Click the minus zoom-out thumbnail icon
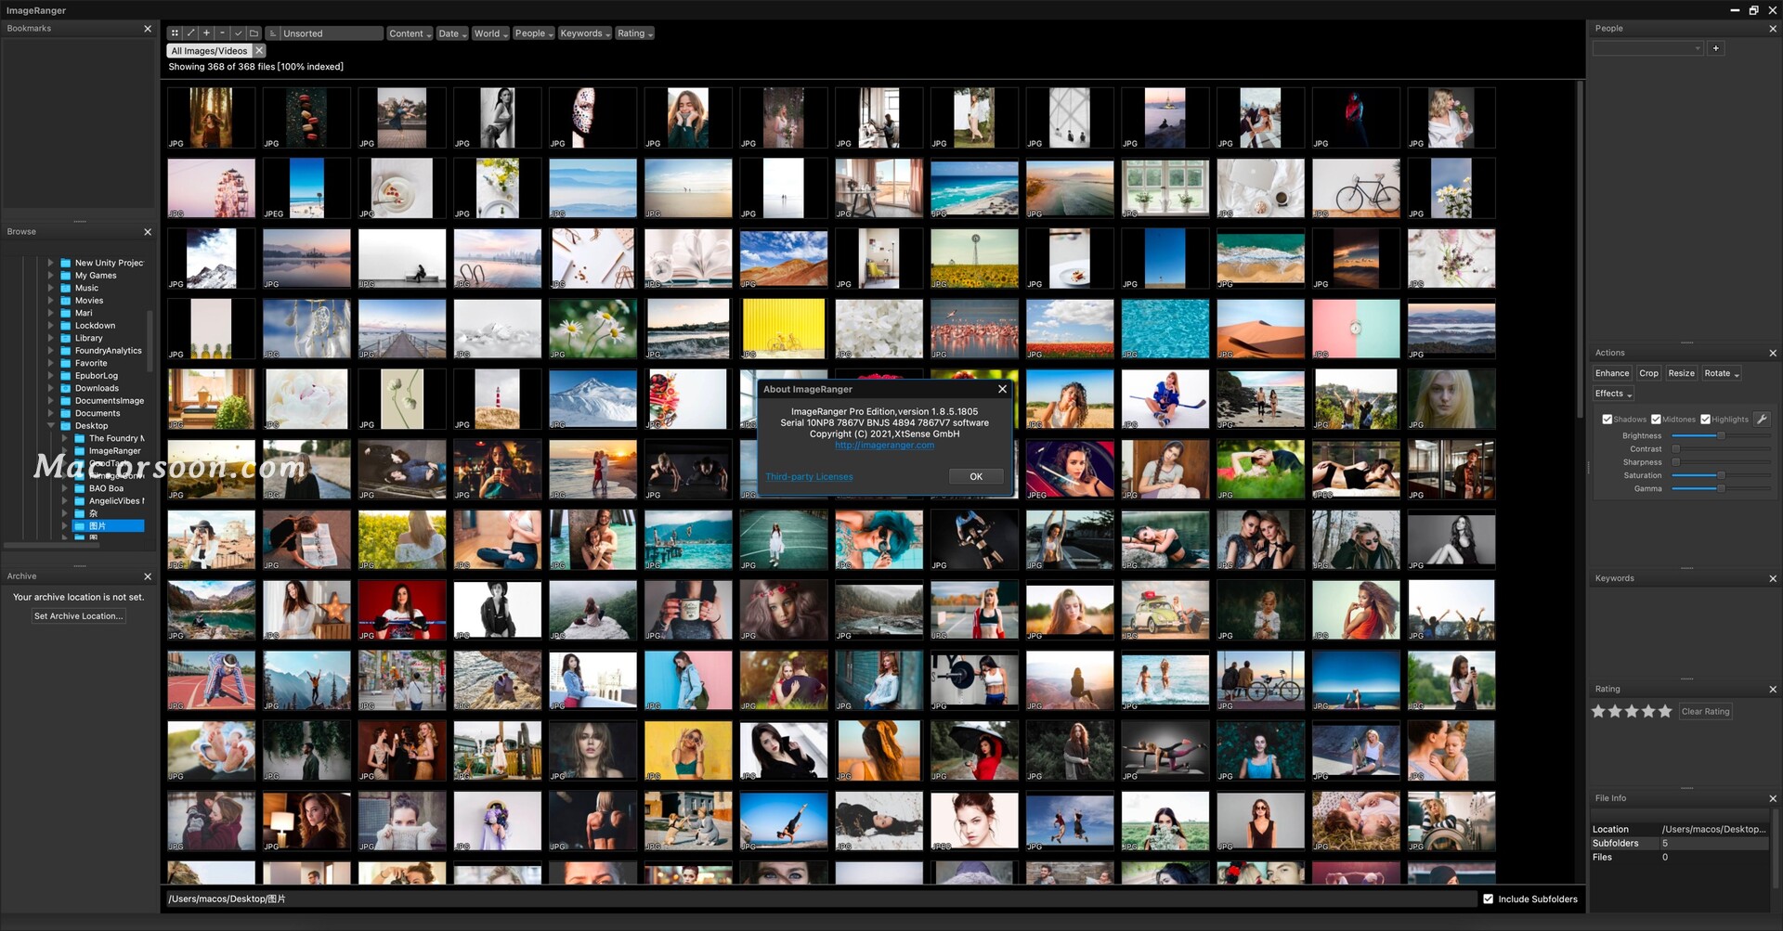Image resolution: width=1783 pixels, height=931 pixels. point(222,33)
